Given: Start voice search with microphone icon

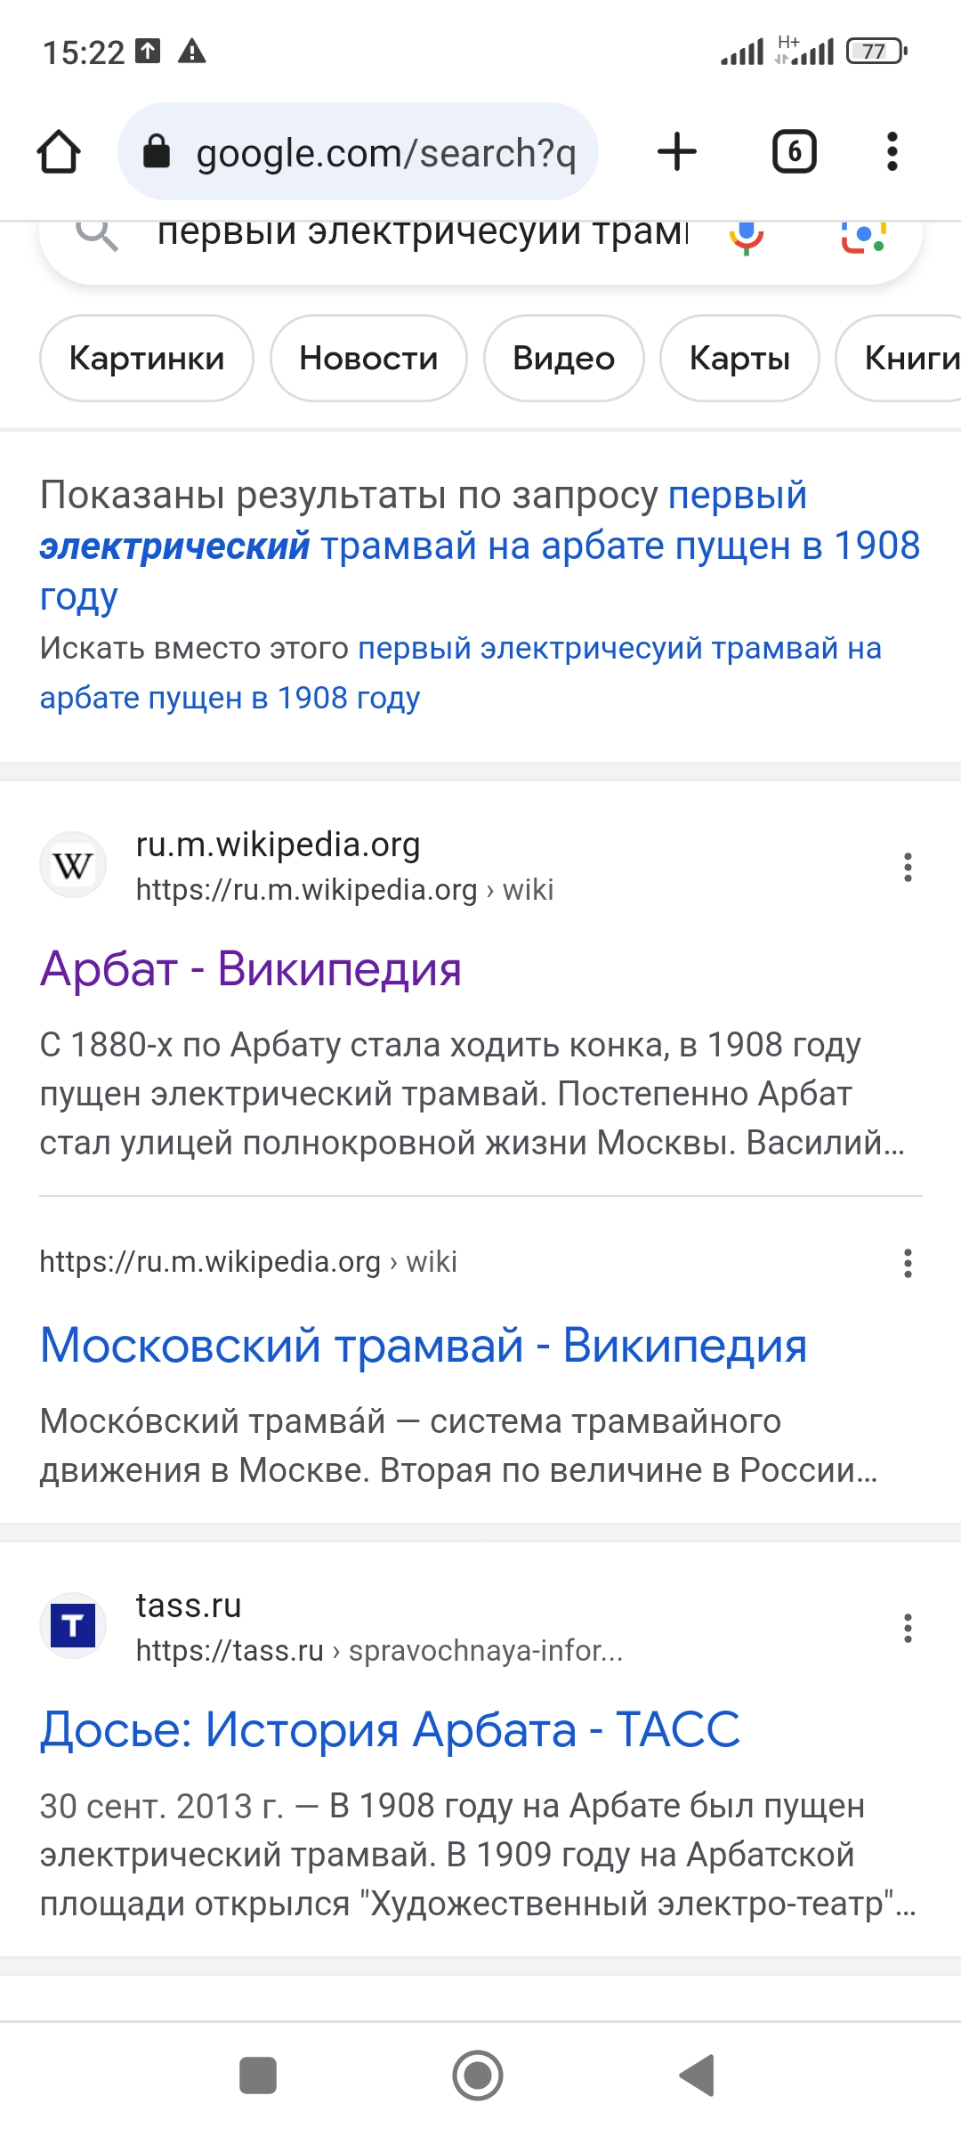Looking at the screenshot, I should [x=747, y=236].
